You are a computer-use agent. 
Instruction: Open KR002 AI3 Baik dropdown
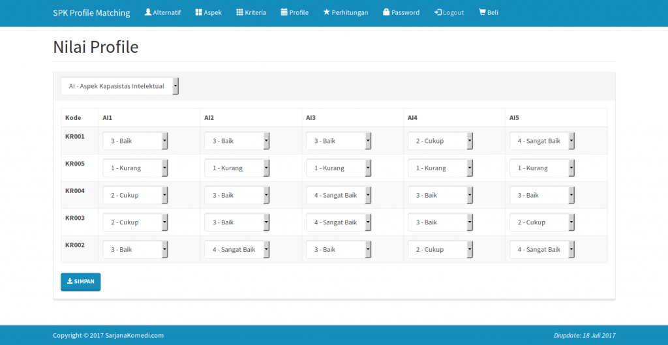point(339,250)
